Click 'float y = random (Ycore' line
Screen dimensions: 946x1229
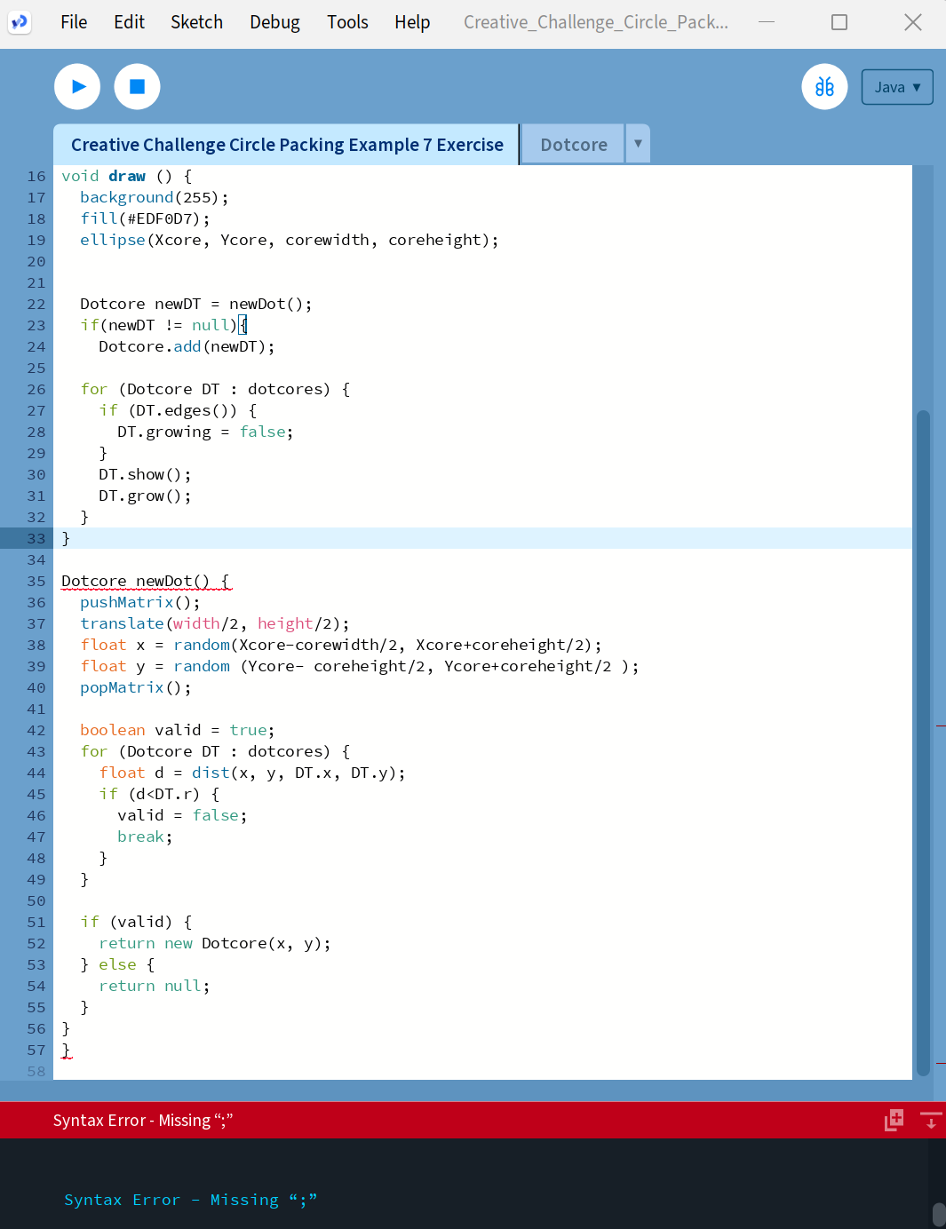[x=360, y=666]
